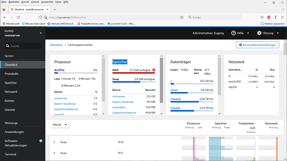Screen dimensions: 287x161
Task: Click the browser forward arrow
Action: click(x=12, y=17)
